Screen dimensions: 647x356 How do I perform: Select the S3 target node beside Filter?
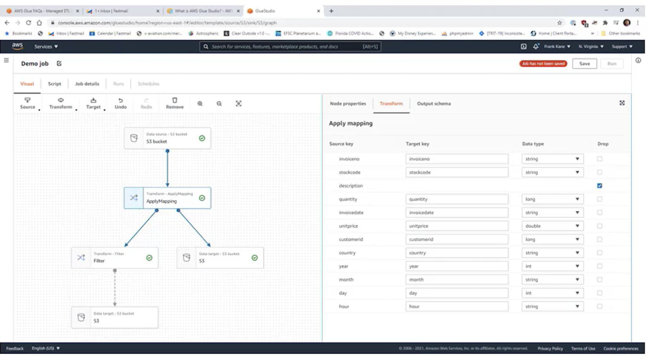(220, 258)
